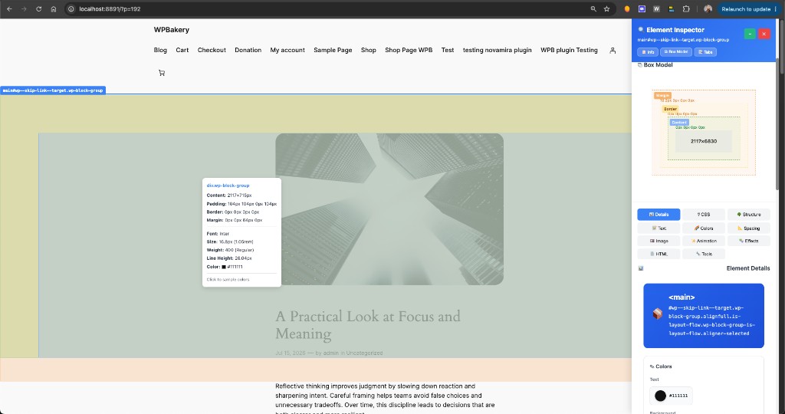
Task: Open the purple square extension icon
Action: pyautogui.click(x=642, y=9)
